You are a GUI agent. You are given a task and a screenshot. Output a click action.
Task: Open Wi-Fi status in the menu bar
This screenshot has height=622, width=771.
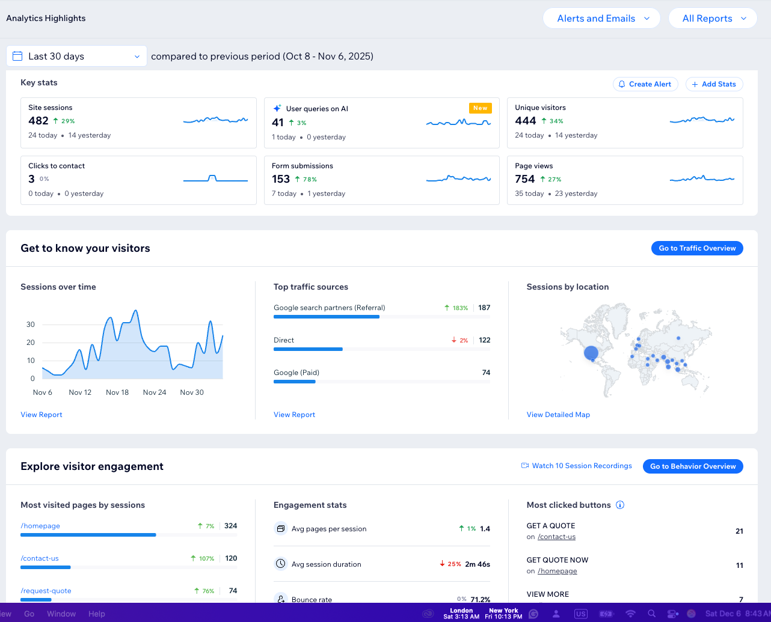point(630,614)
